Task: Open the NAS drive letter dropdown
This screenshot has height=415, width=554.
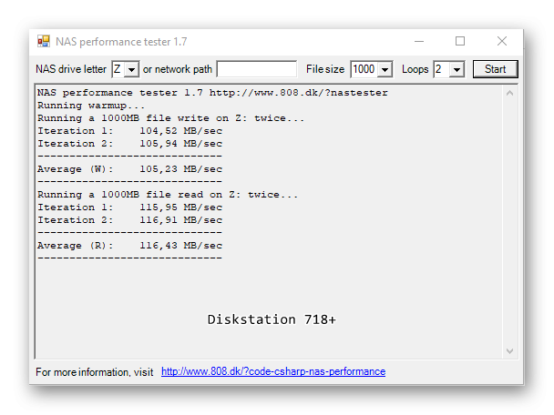Action: [x=132, y=69]
